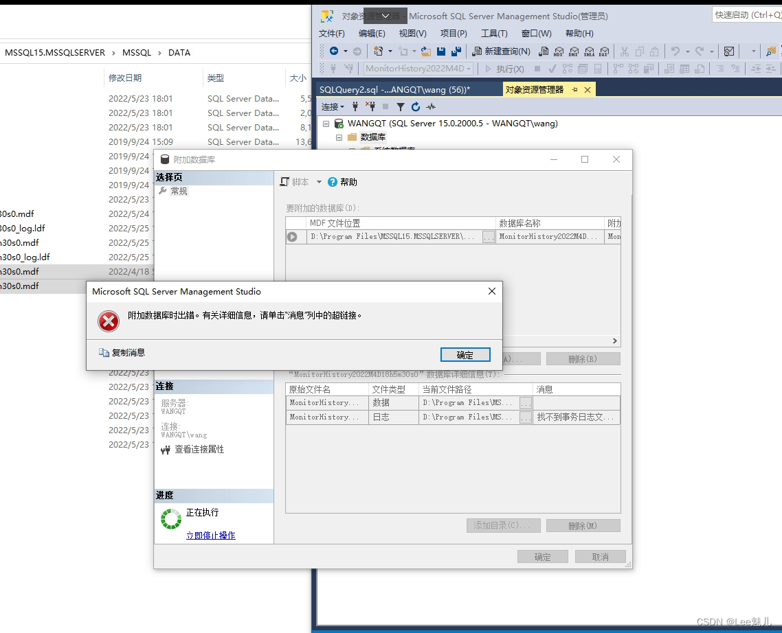782x633 pixels.
Task: Click the browse button beside the MDF path
Action: point(489,237)
